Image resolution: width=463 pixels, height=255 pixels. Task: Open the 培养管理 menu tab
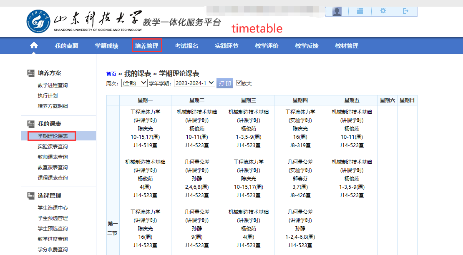[146, 46]
